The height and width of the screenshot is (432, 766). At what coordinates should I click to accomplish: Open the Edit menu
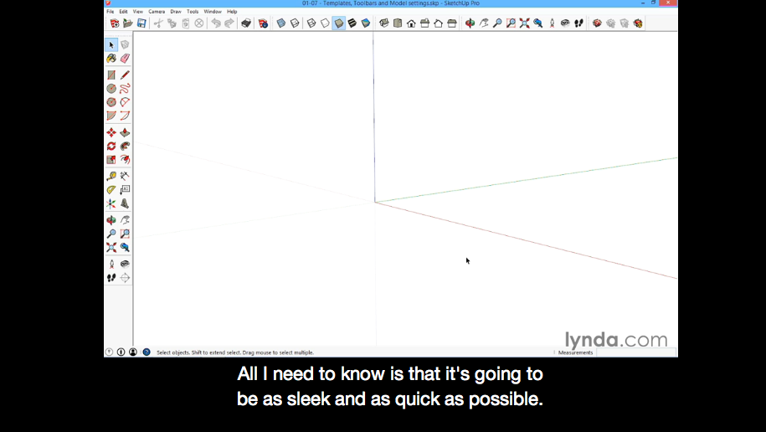(124, 11)
